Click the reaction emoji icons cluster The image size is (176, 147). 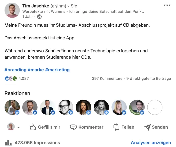click(11, 78)
